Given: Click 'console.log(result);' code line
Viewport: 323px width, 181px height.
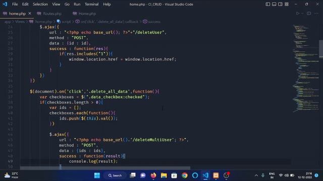Looking at the screenshot, I should [93, 161].
